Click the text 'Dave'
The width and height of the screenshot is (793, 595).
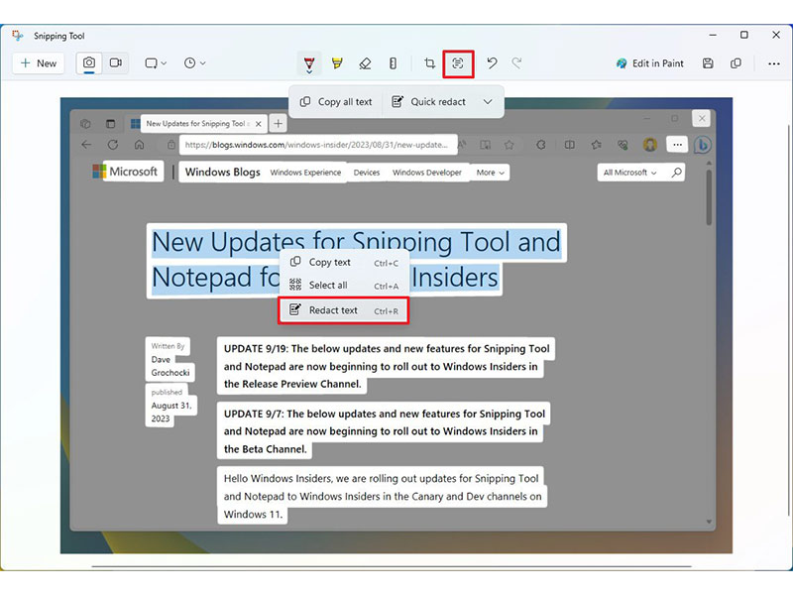[x=161, y=360]
